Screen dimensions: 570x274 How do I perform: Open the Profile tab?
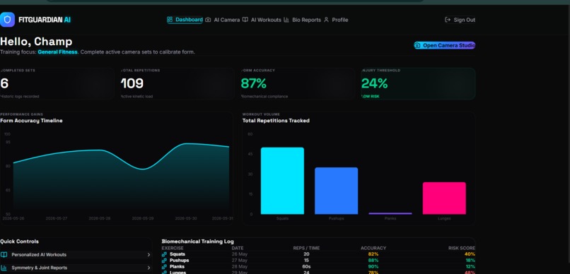(x=336, y=20)
